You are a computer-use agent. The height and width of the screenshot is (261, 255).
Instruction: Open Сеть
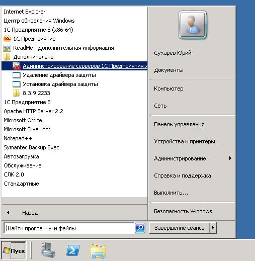[160, 106]
